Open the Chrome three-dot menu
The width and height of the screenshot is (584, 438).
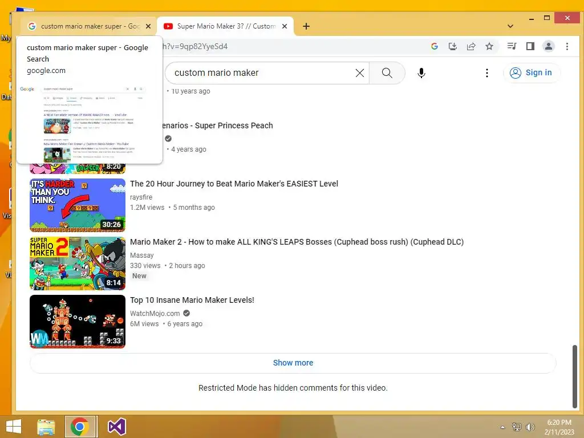[x=567, y=46]
